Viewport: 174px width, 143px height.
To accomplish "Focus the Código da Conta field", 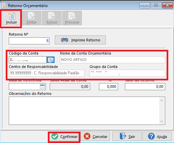I will pyautogui.click(x=28, y=60).
